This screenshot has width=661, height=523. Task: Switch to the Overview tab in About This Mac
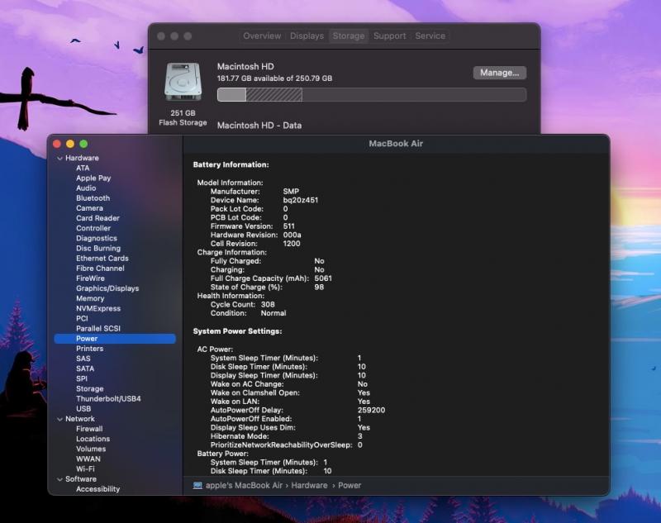point(262,36)
